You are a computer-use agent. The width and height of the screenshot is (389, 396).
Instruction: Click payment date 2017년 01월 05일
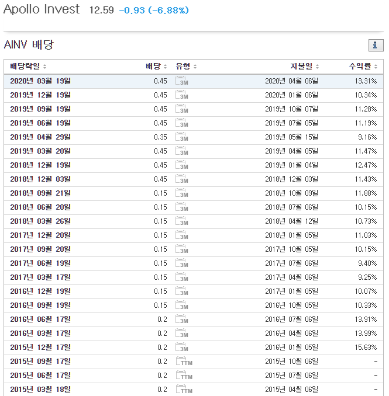pyautogui.click(x=292, y=291)
